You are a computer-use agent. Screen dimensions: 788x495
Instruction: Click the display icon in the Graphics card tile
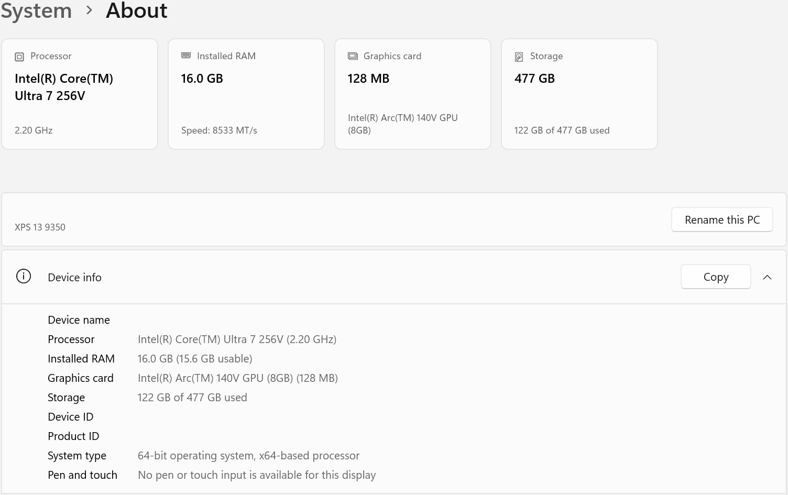[353, 56]
